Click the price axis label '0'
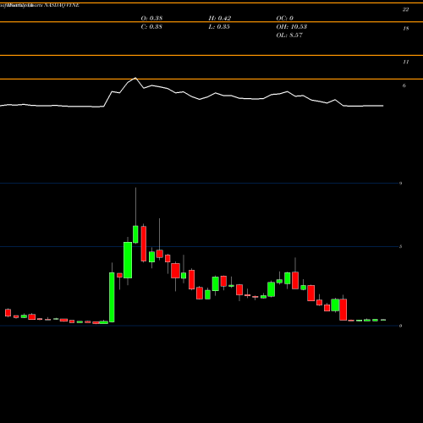 (x=400, y=326)
